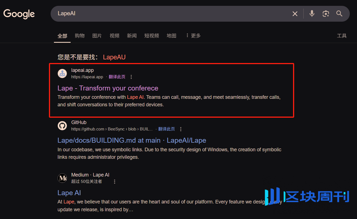Click 翻译此页 for the GitHub result
The width and height of the screenshot is (357, 219).
[167, 129]
